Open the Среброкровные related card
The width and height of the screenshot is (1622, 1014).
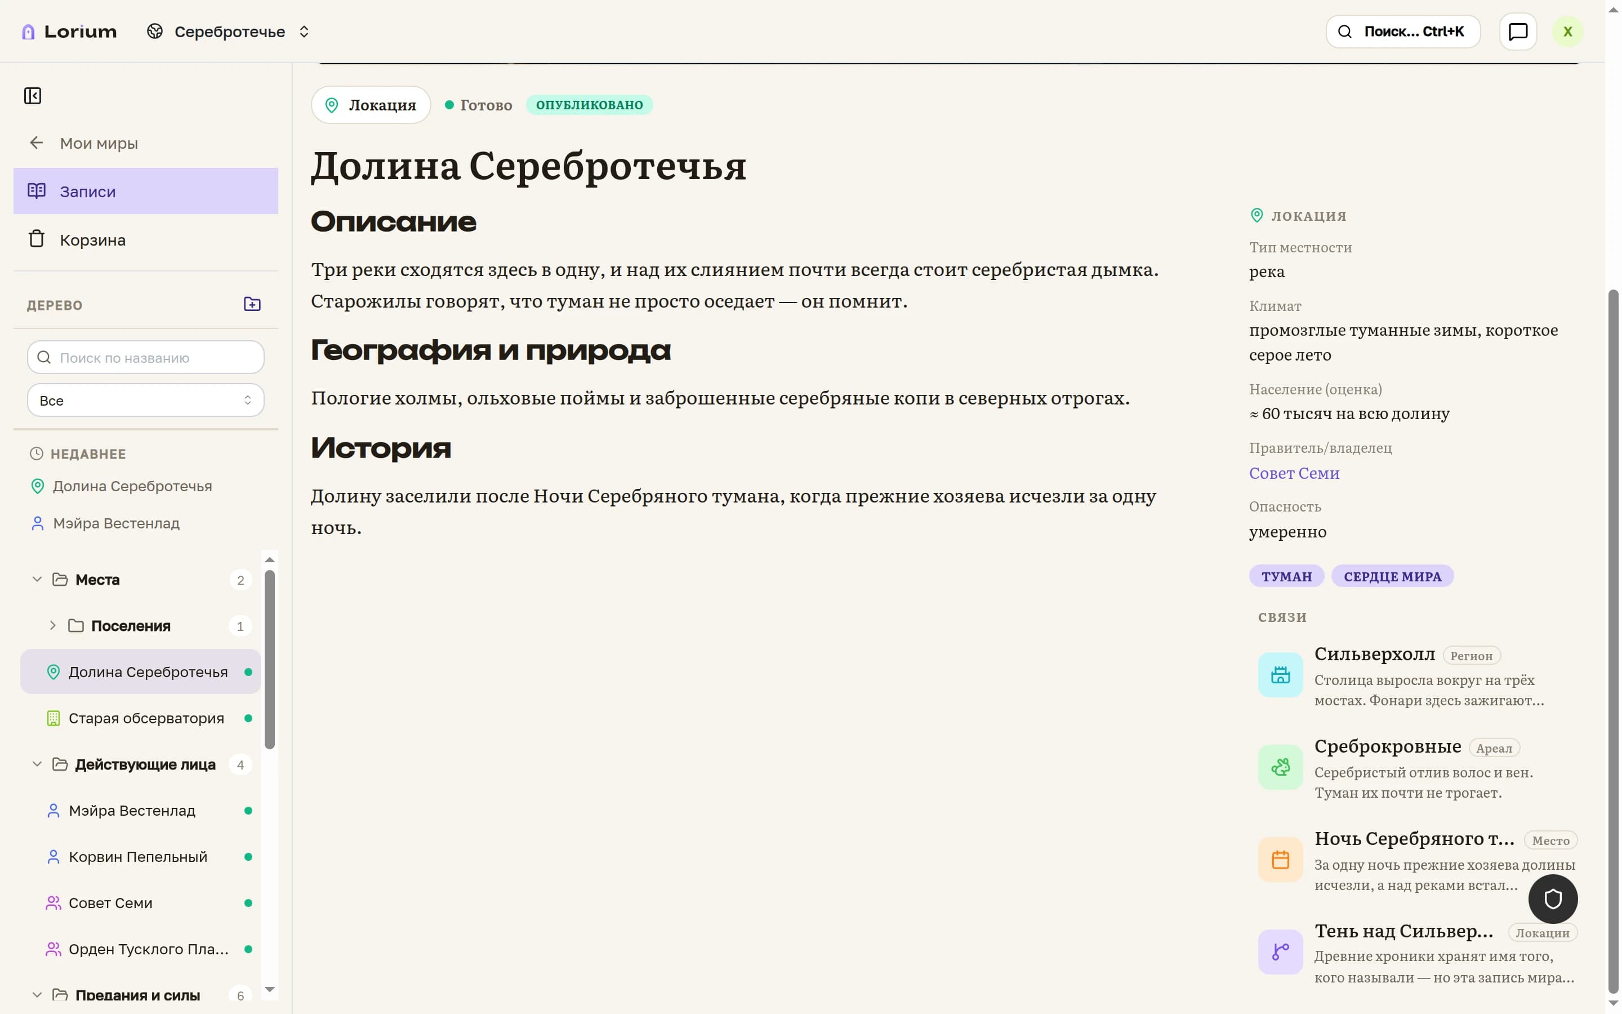pyautogui.click(x=1418, y=768)
